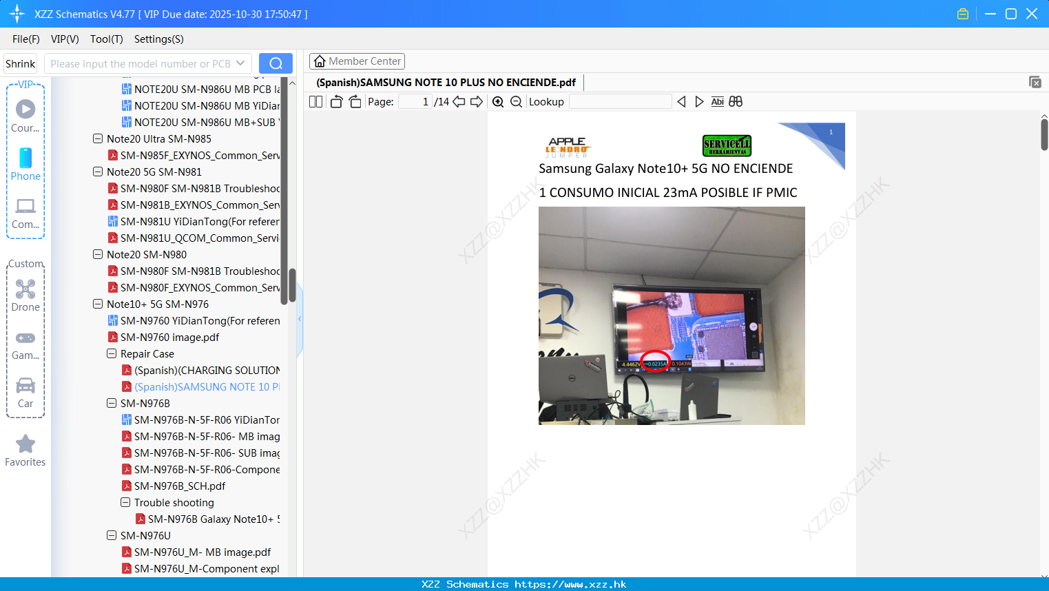
Task: Collapse the SM-N976U node
Action: (112, 535)
